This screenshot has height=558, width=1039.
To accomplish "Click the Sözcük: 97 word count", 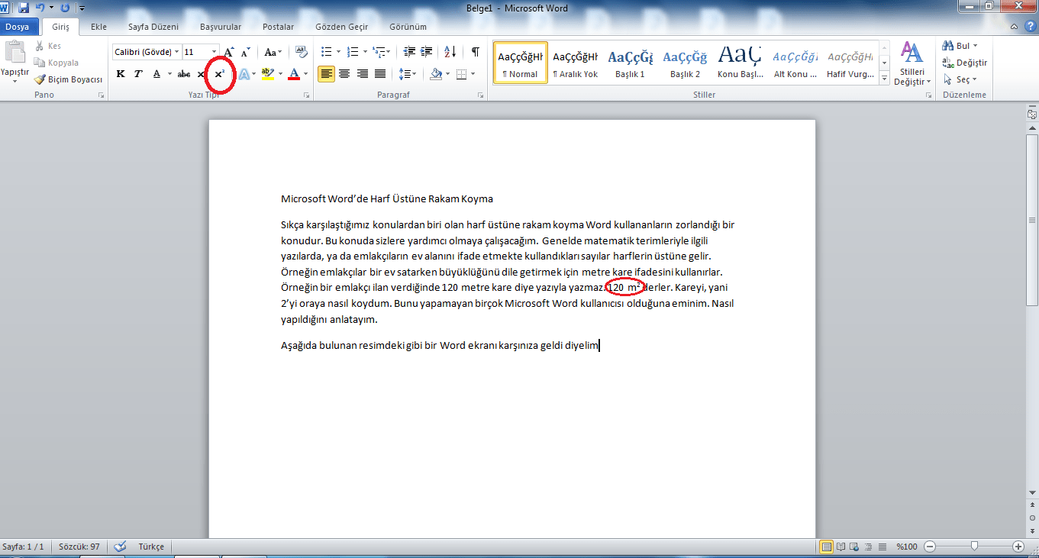I will click(x=79, y=547).
